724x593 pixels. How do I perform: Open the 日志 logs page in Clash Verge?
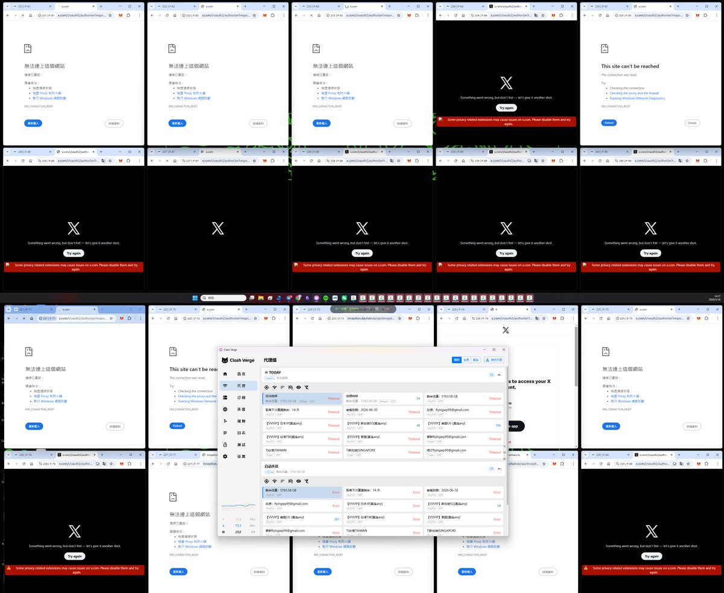[240, 433]
